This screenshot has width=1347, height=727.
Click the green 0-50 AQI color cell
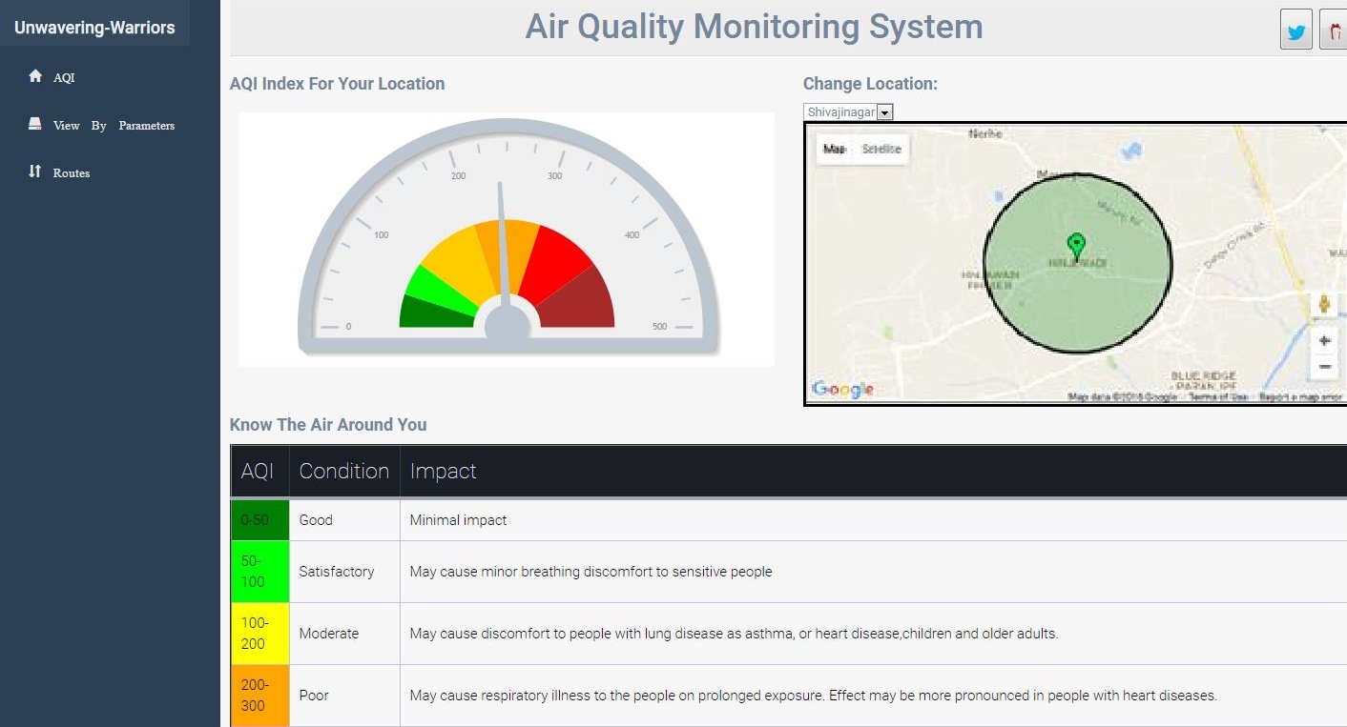(x=259, y=519)
